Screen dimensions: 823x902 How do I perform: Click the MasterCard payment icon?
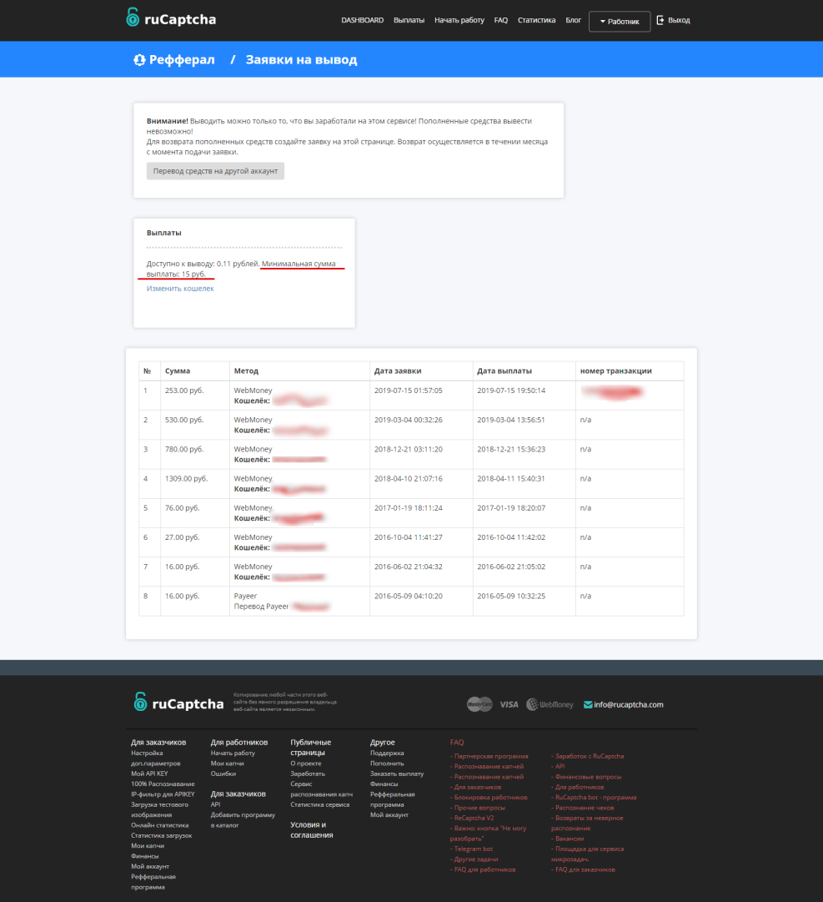click(479, 704)
